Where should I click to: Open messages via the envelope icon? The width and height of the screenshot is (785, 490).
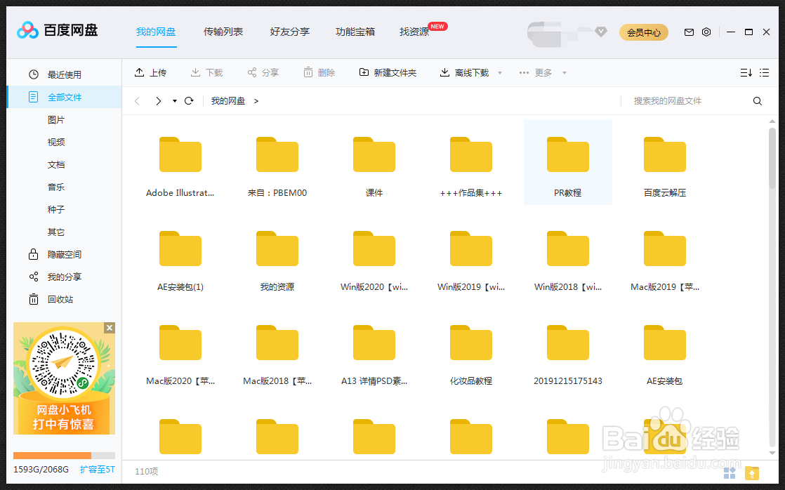tap(689, 32)
